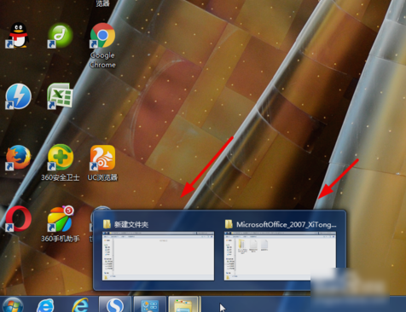Click the 360安全卫士 icon label
Image resolution: width=406 pixels, height=312 pixels.
pyautogui.click(x=61, y=177)
